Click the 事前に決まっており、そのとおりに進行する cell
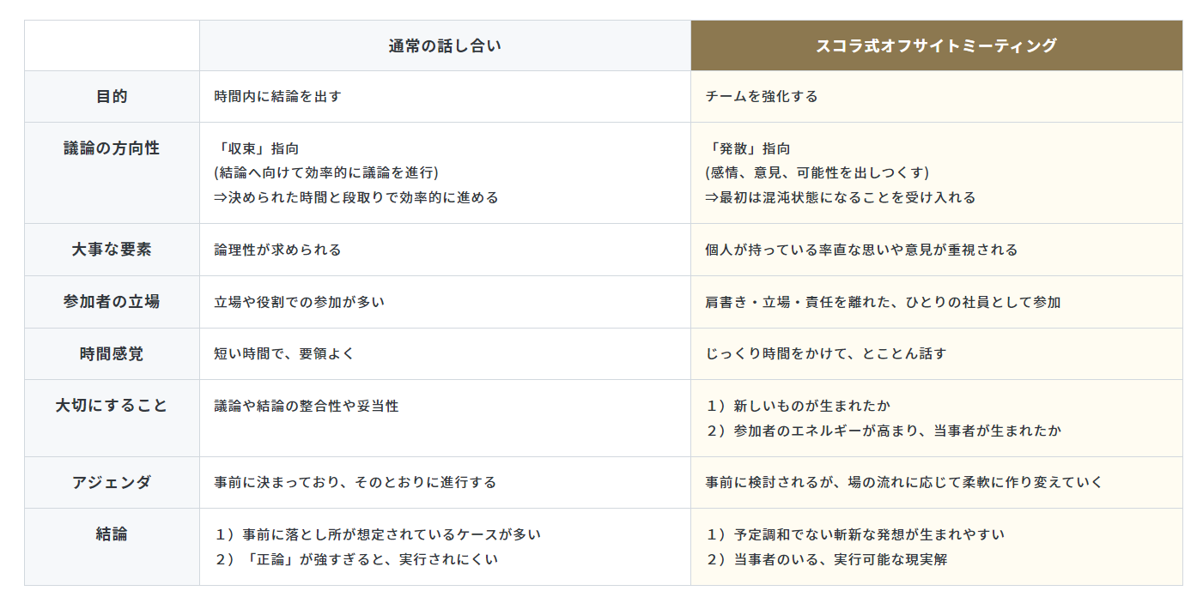The width and height of the screenshot is (1203, 603). coord(355,482)
